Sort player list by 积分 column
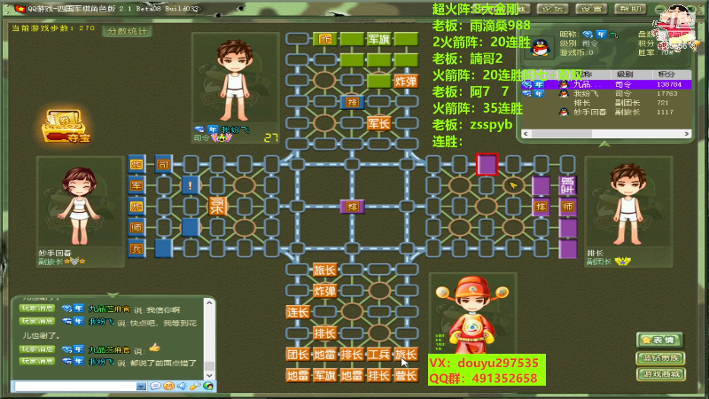The width and height of the screenshot is (709, 399). point(672,74)
